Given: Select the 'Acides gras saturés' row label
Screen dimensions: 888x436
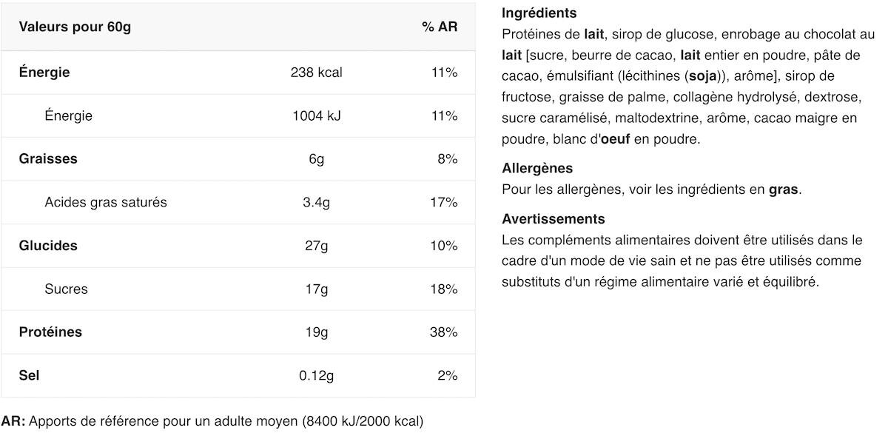Looking at the screenshot, I should pyautogui.click(x=106, y=203).
